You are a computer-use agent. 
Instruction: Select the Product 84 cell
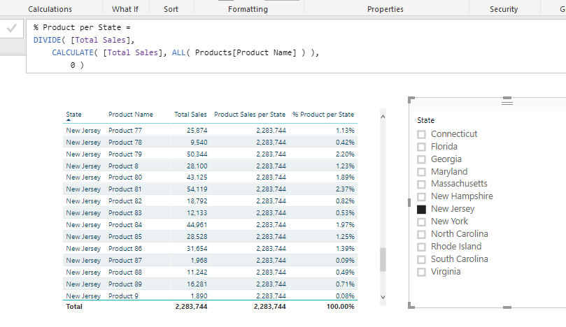pyautogui.click(x=125, y=224)
